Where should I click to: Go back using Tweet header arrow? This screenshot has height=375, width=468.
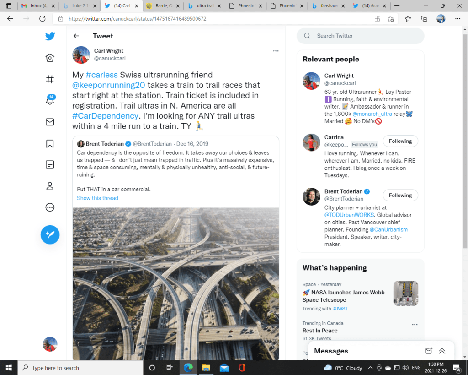(x=76, y=36)
